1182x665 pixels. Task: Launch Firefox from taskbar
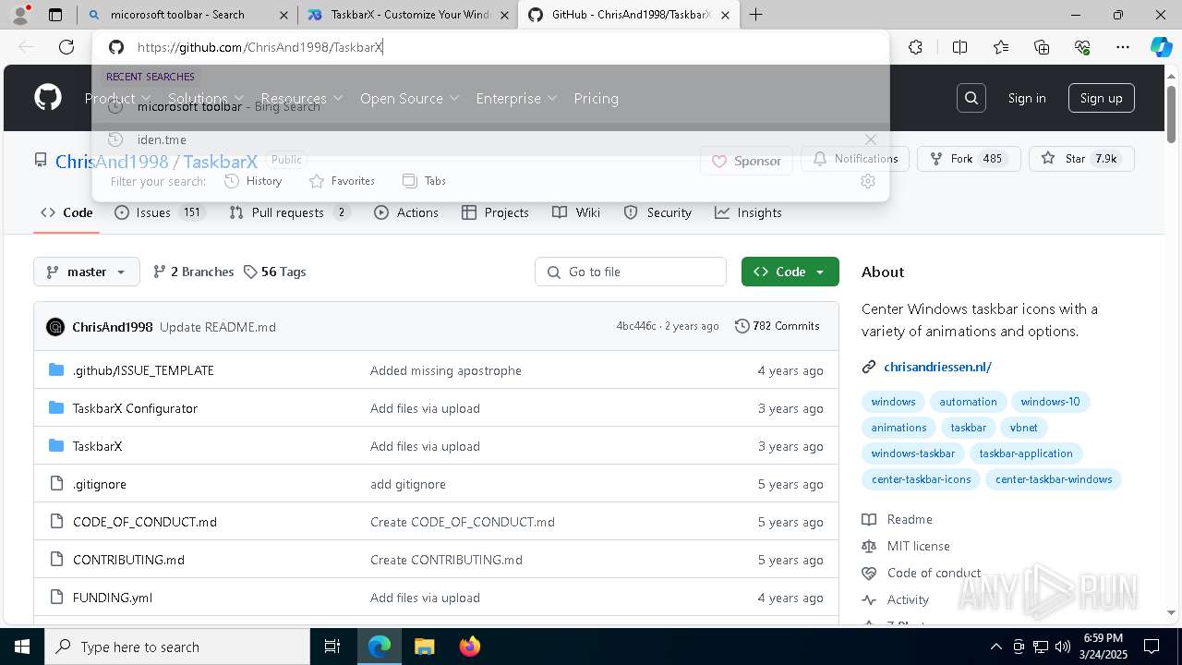click(469, 647)
